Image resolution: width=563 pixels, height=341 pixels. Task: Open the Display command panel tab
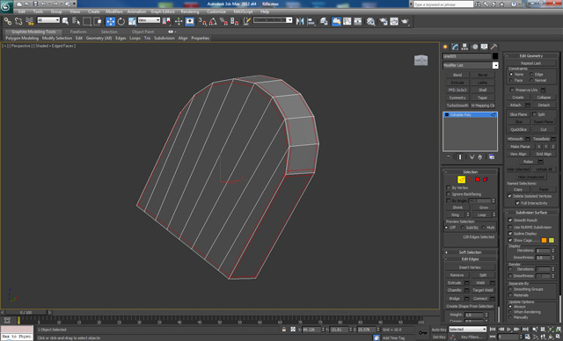(x=485, y=47)
